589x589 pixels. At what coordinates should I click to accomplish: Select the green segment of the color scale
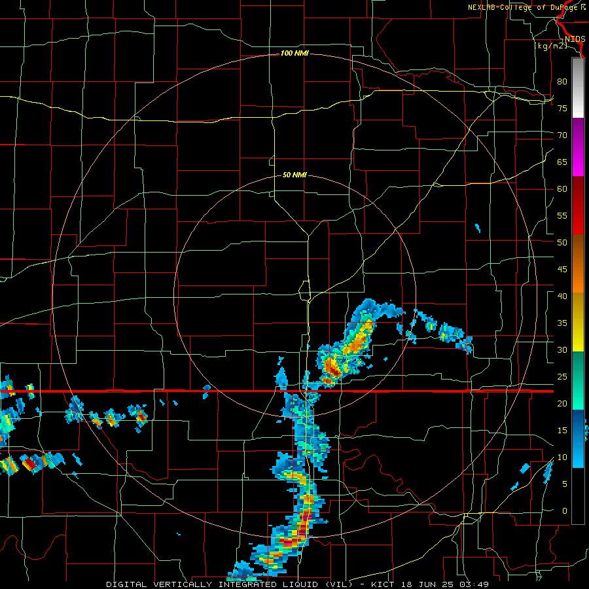click(578, 380)
